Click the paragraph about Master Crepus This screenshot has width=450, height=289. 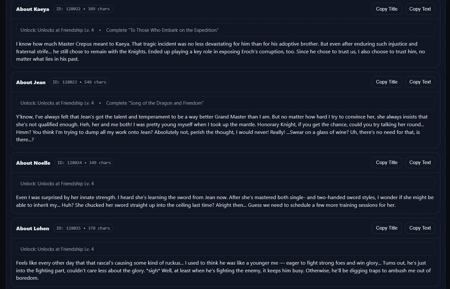[221, 52]
